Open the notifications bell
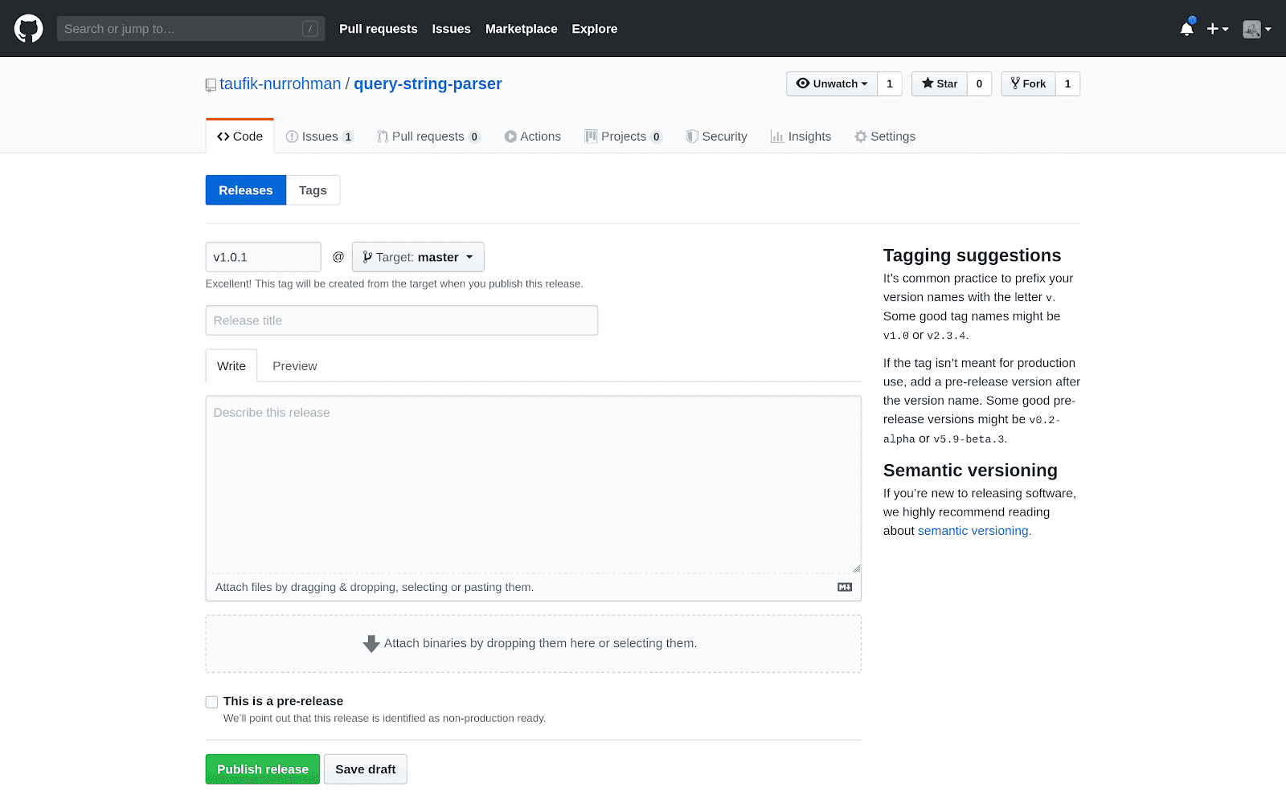 [x=1186, y=29]
